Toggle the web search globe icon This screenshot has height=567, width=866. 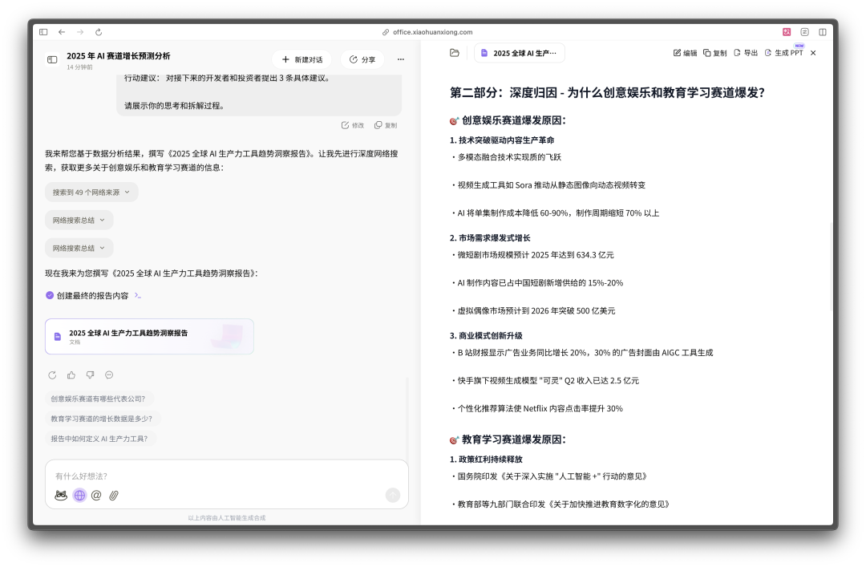[79, 495]
